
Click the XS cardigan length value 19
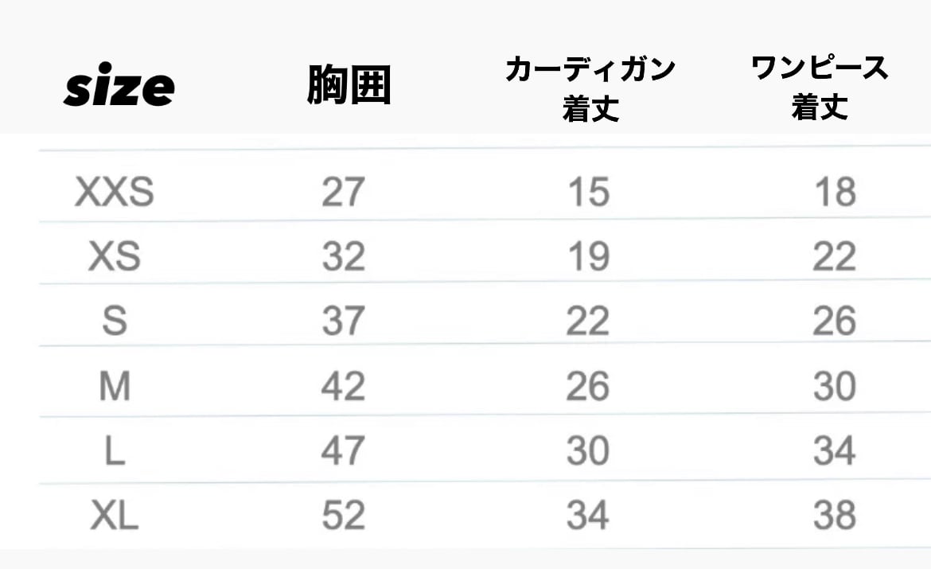(x=588, y=256)
